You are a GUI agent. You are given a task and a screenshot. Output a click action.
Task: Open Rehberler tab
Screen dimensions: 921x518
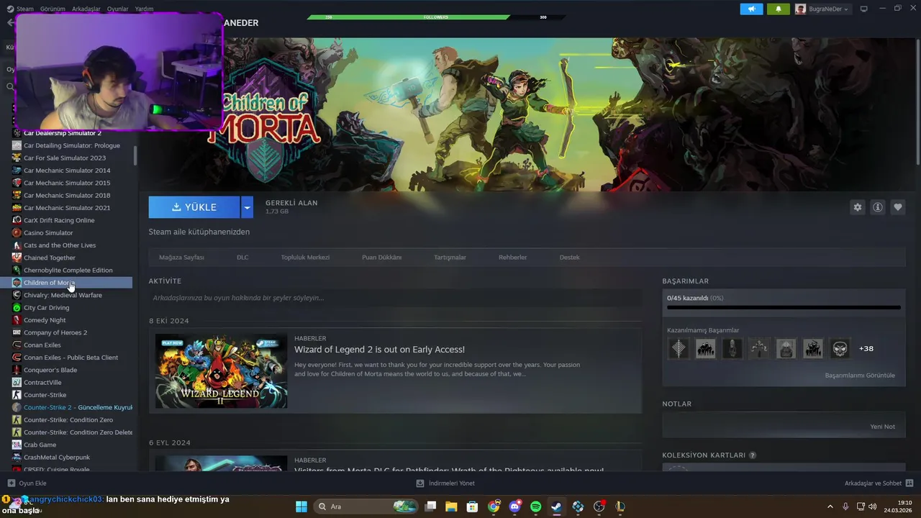tap(513, 258)
